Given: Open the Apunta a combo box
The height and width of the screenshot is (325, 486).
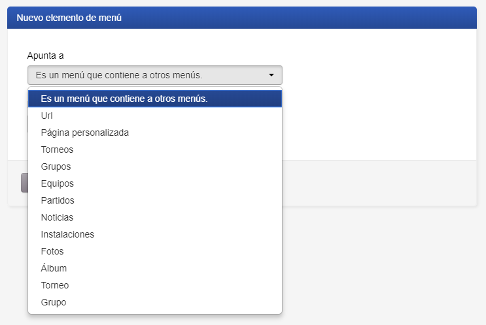Looking at the screenshot, I should coord(155,75).
